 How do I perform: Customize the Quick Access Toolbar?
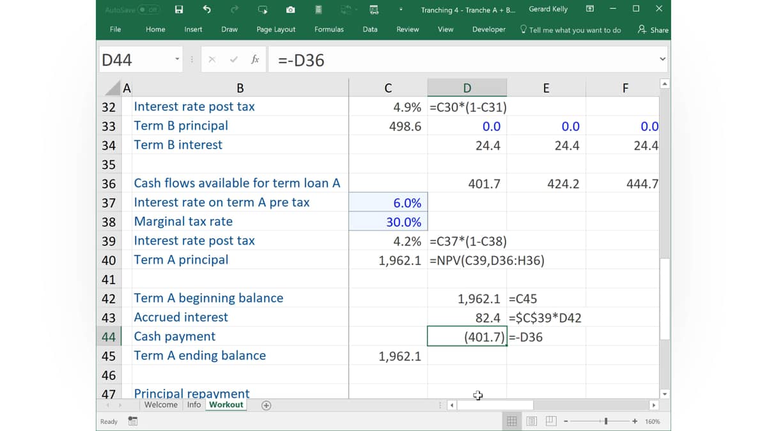(x=401, y=10)
